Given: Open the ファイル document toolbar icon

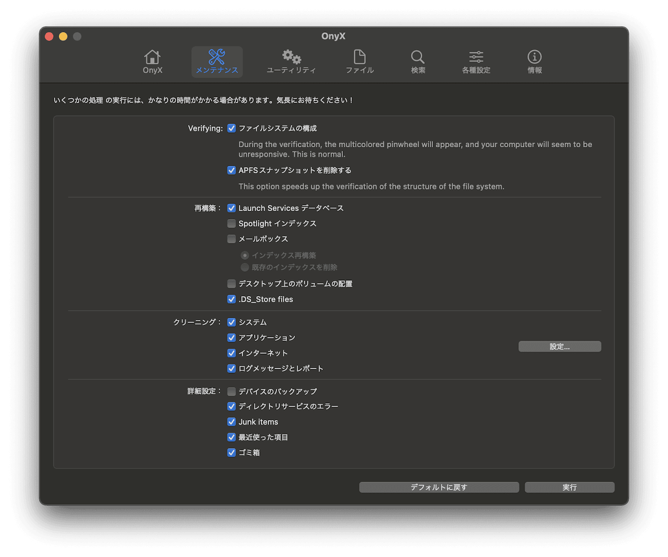Looking at the screenshot, I should pyautogui.click(x=359, y=62).
